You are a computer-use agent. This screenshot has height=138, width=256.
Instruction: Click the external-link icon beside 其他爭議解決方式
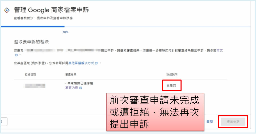pyautogui.click(x=96, y=63)
